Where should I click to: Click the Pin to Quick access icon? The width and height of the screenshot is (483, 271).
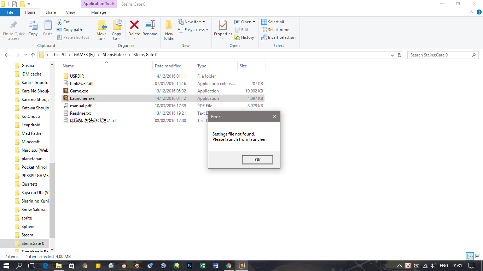[x=14, y=25]
